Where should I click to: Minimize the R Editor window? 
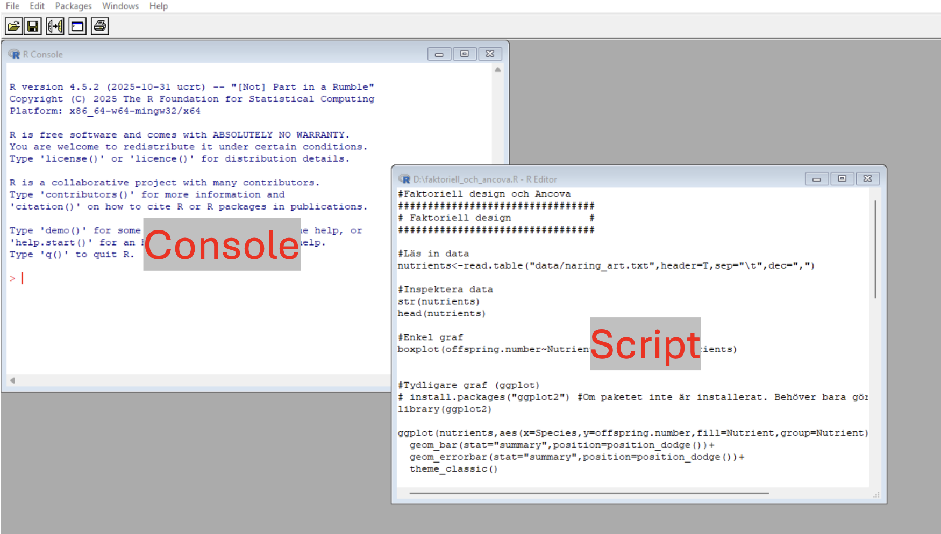click(816, 179)
